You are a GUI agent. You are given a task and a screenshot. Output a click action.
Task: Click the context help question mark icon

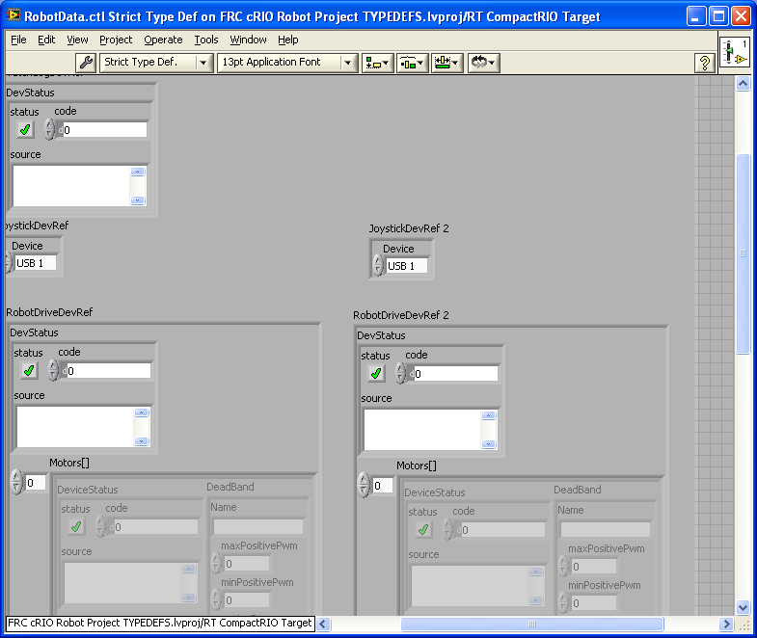point(704,63)
